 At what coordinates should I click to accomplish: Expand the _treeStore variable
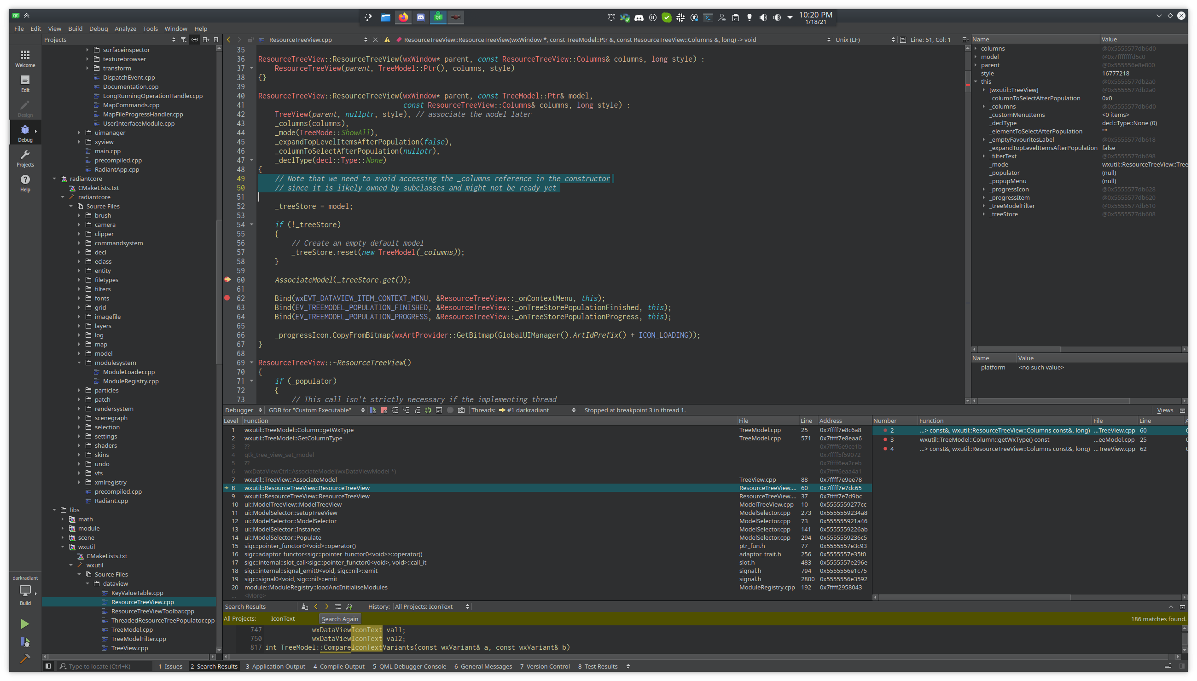(x=984, y=214)
